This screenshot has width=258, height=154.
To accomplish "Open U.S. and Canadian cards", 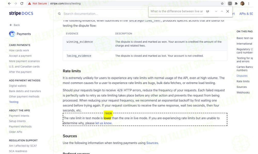I will point(24,67).
